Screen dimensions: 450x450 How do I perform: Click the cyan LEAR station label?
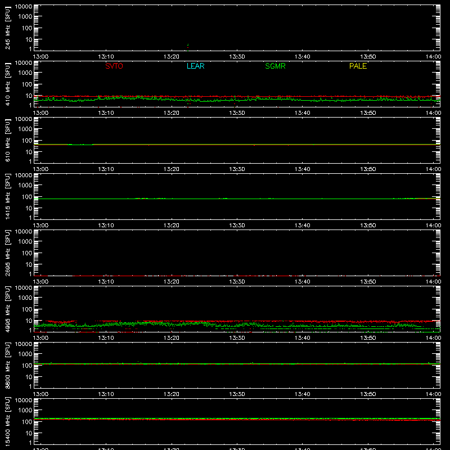(x=195, y=66)
